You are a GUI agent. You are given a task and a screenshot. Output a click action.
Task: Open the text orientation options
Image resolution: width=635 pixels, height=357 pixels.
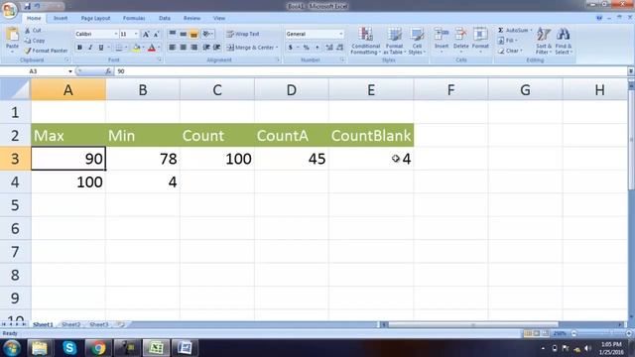(207, 34)
